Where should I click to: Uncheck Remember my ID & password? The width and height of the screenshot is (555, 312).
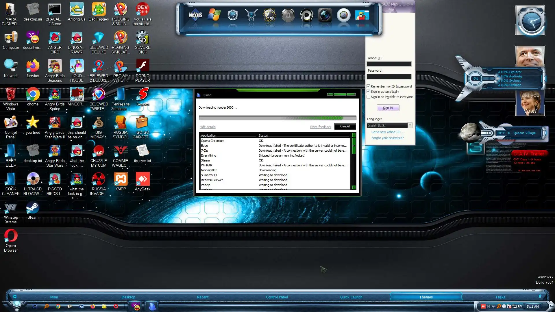[369, 86]
